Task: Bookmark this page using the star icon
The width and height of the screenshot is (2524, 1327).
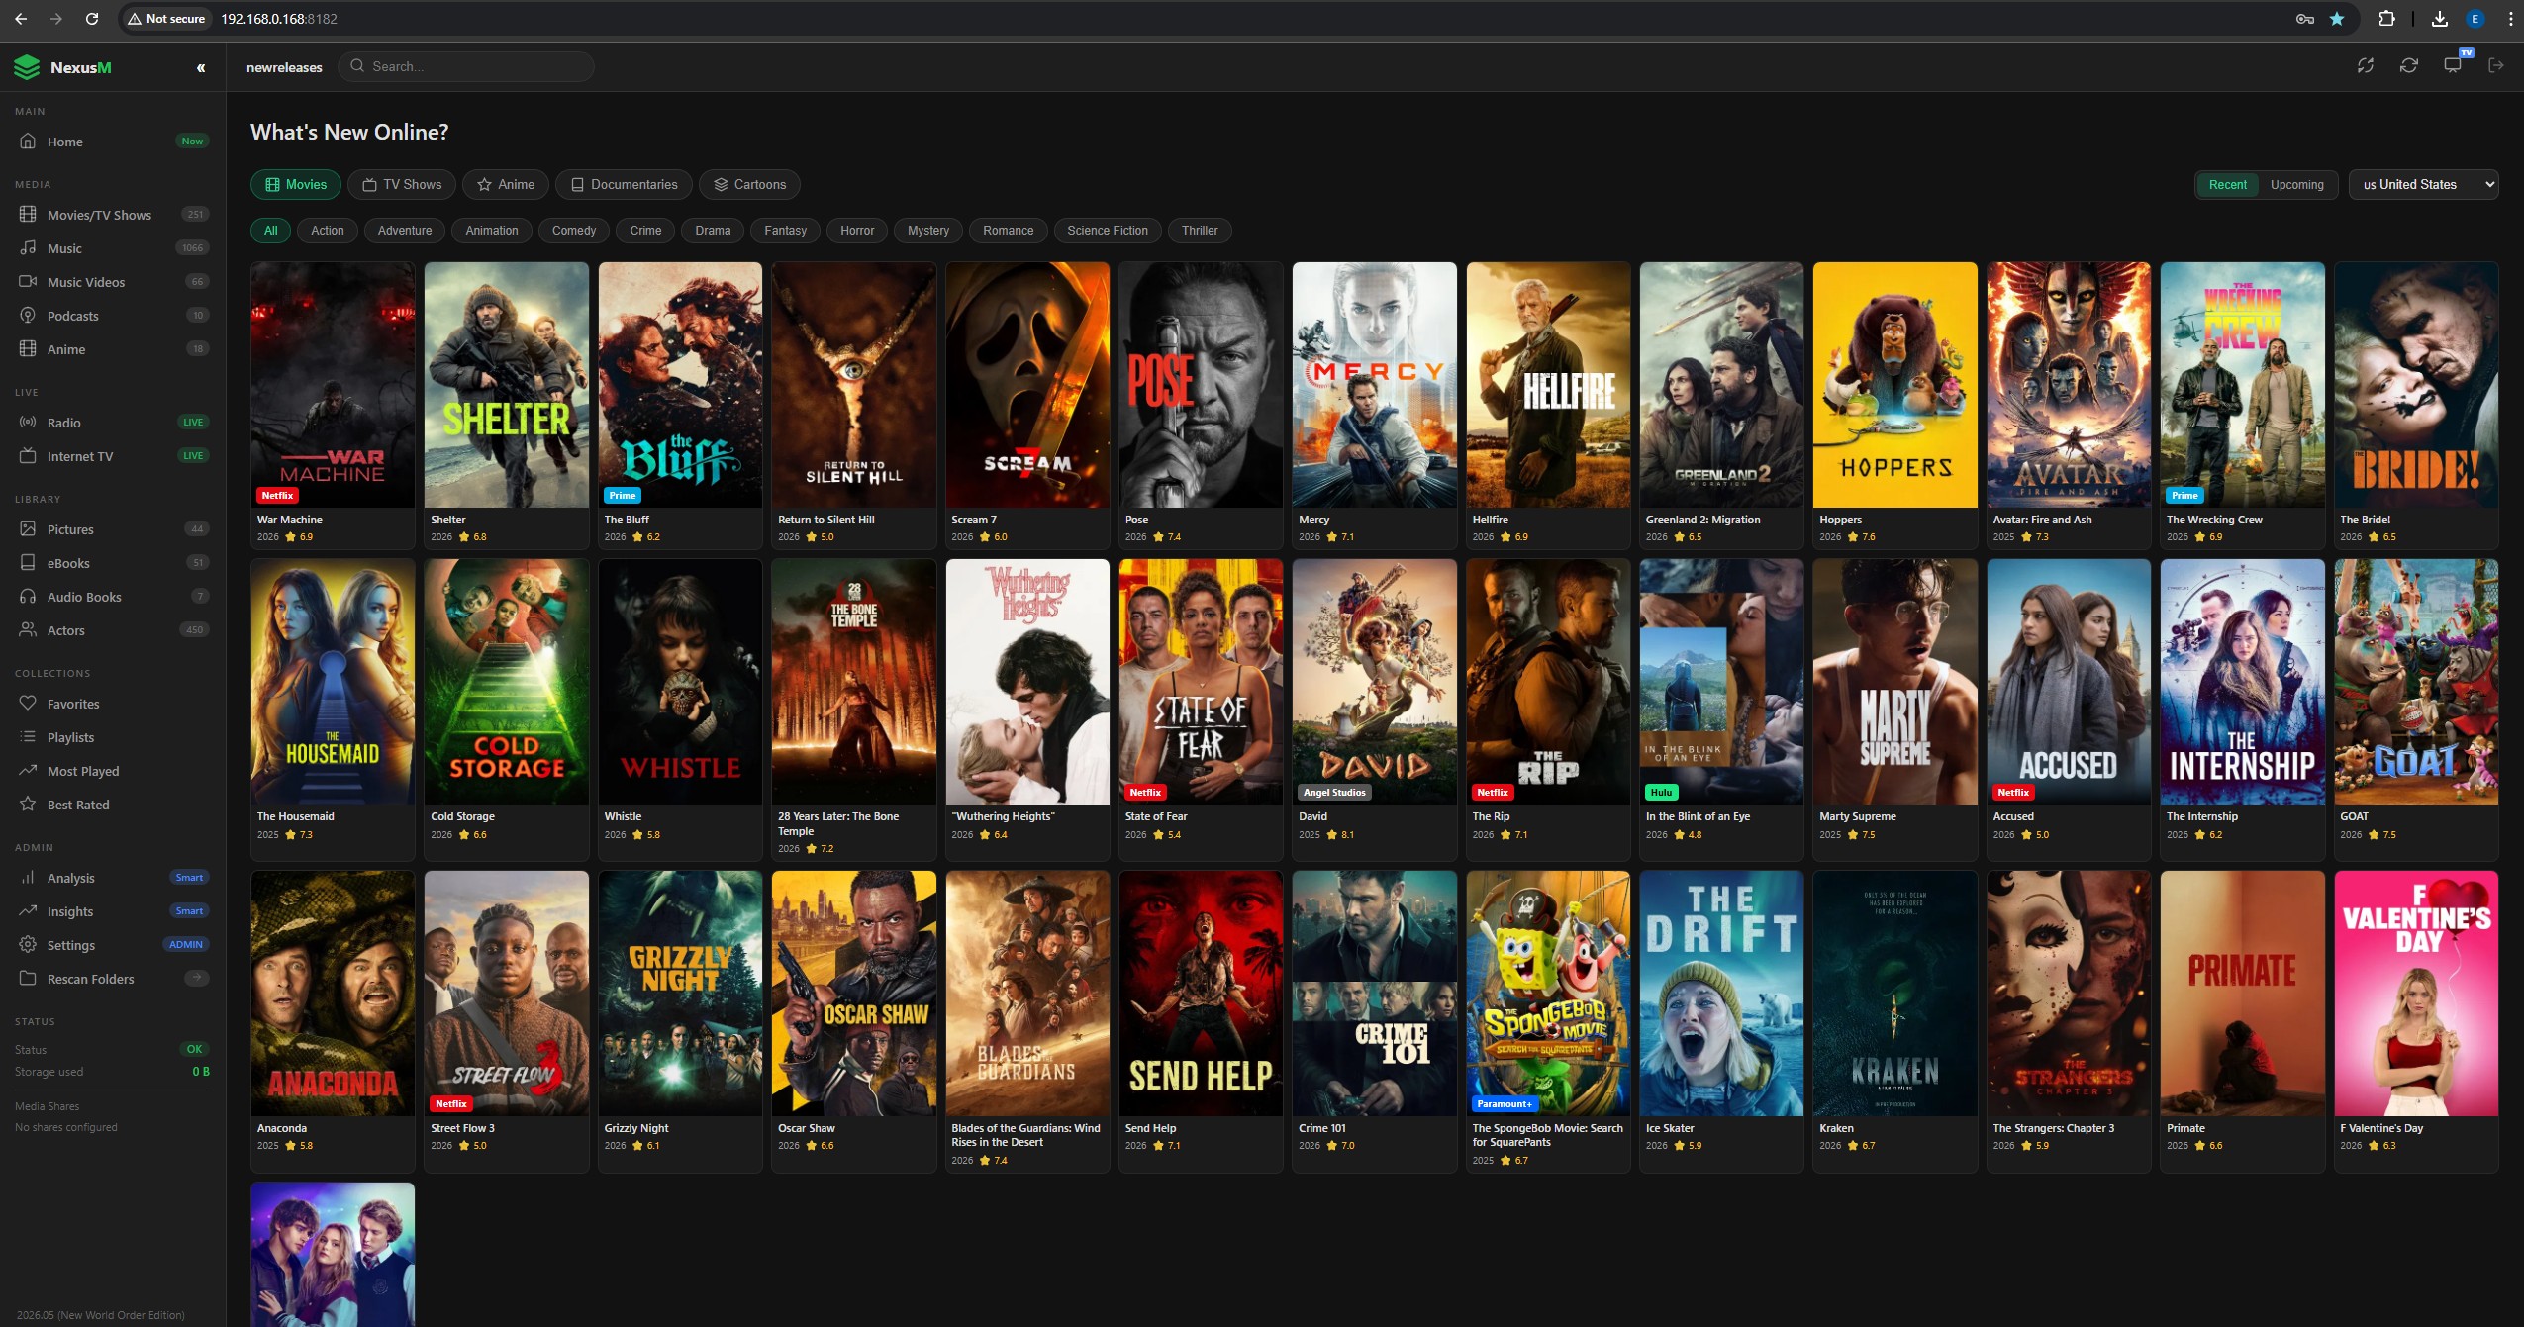Action: tap(2337, 19)
